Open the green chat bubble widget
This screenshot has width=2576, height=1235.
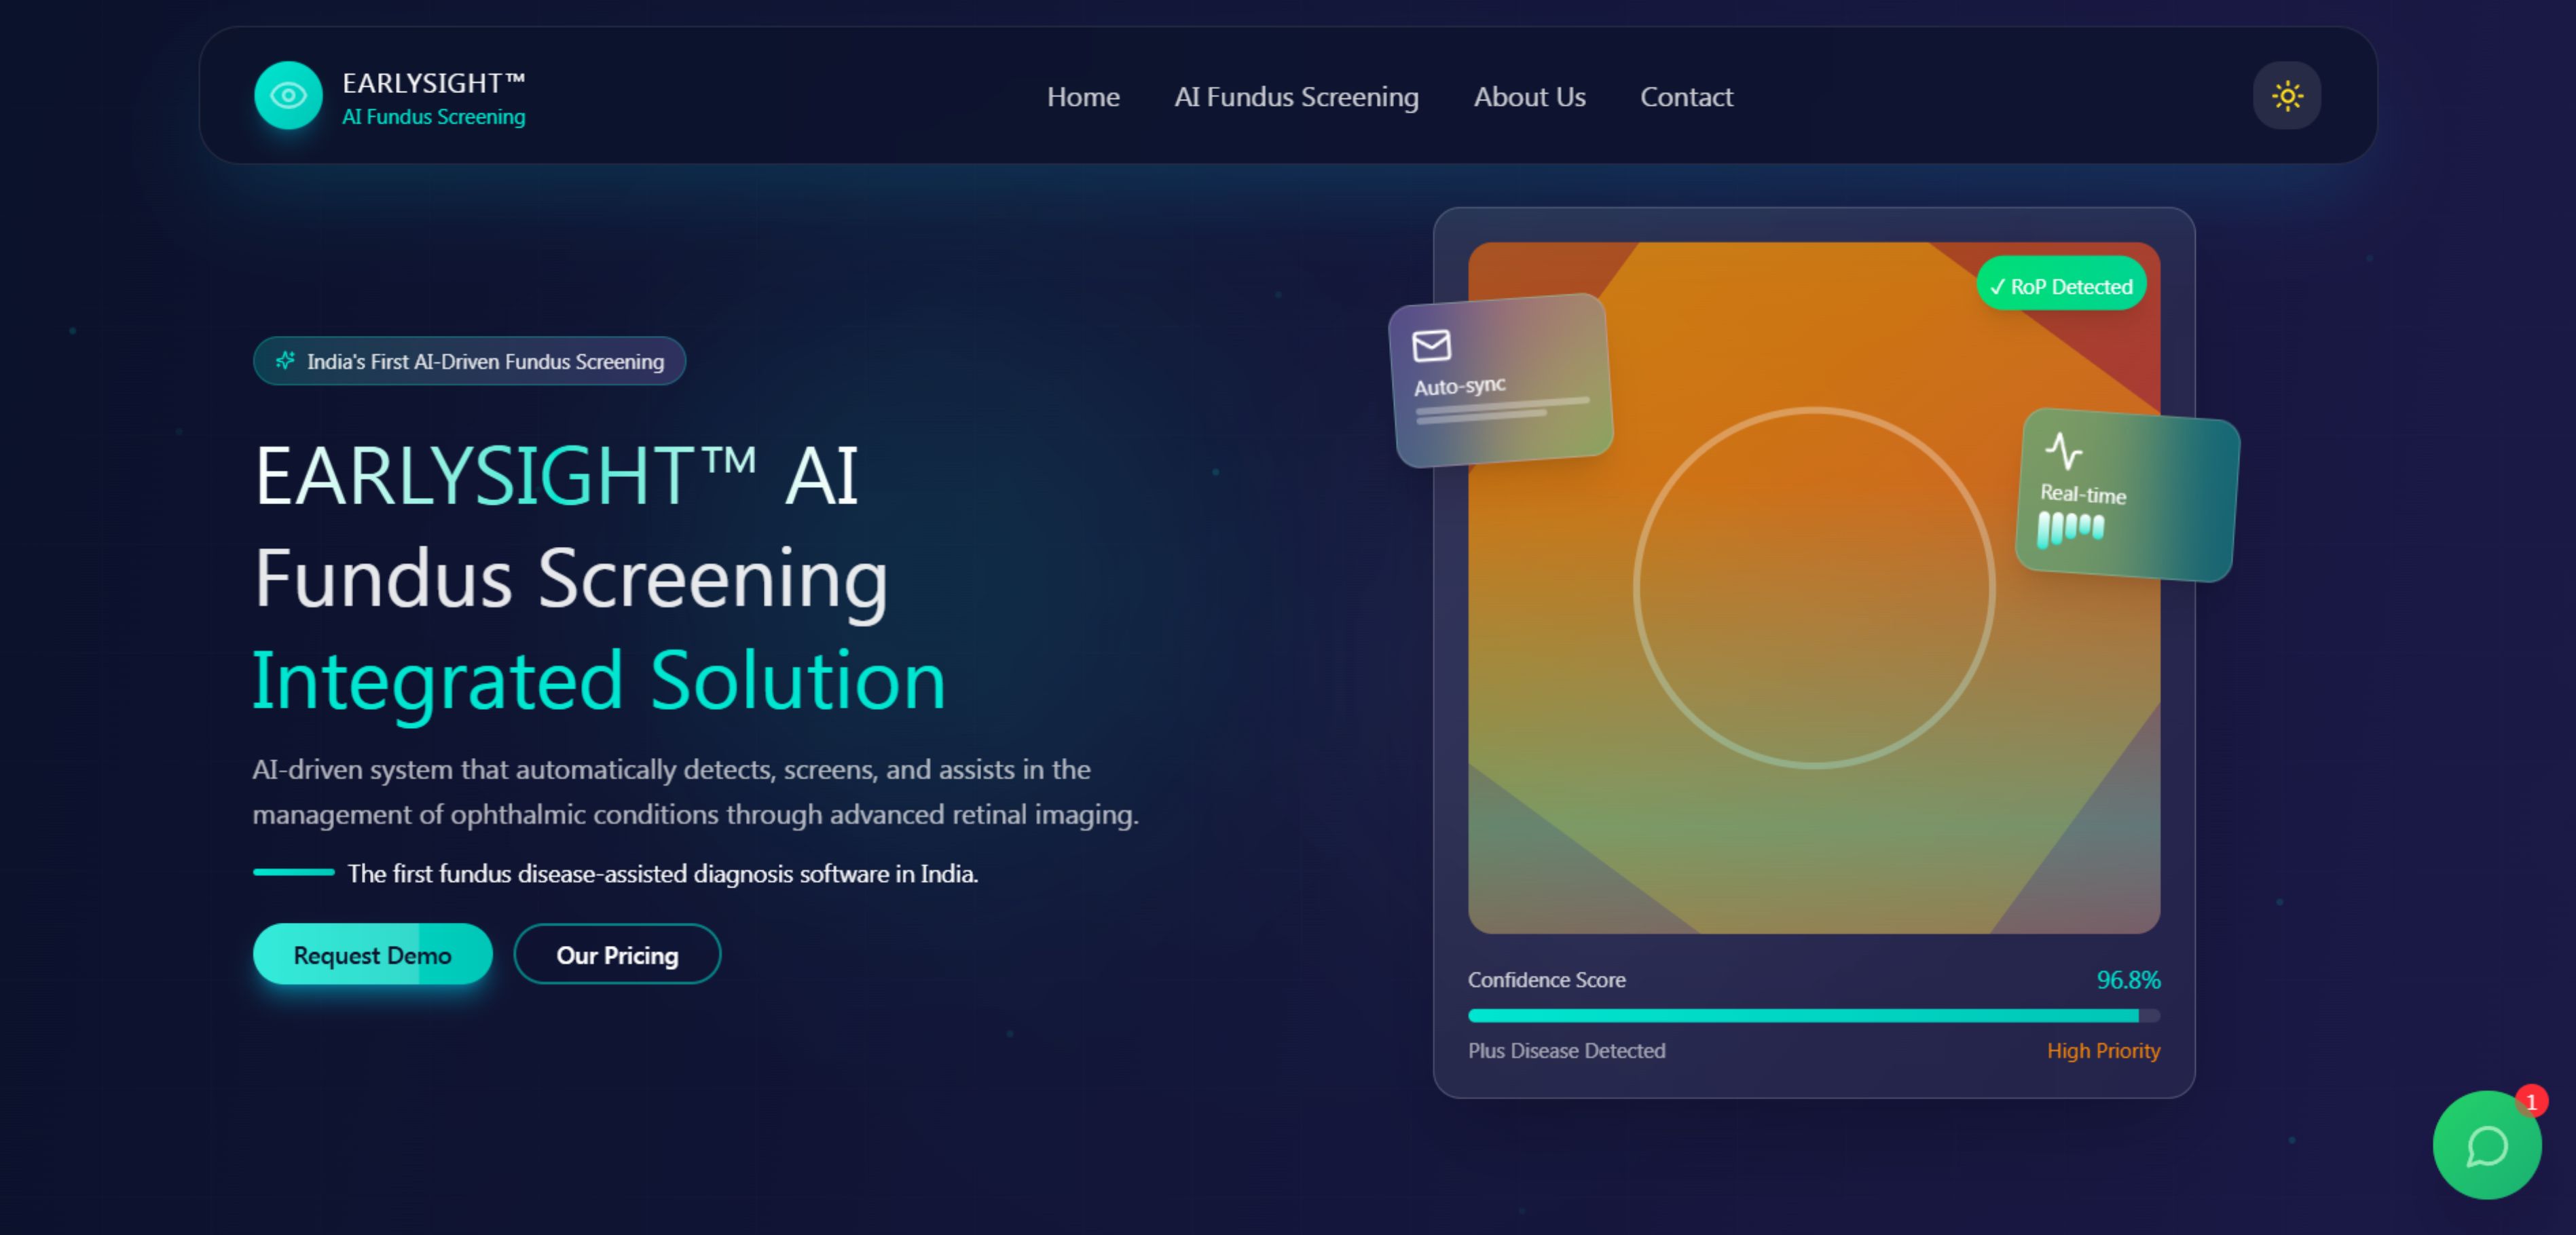(2486, 1145)
